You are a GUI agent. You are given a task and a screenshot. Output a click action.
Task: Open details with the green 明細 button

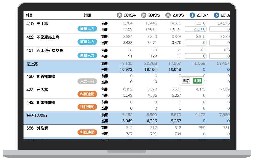[197, 81]
